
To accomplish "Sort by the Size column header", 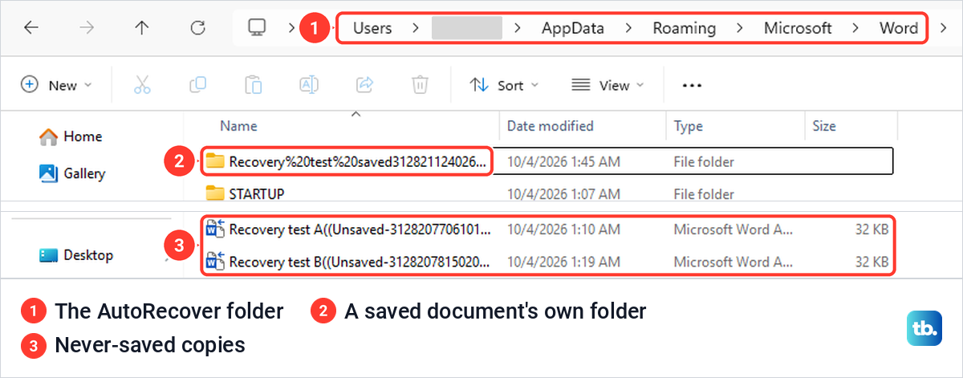I will (823, 126).
